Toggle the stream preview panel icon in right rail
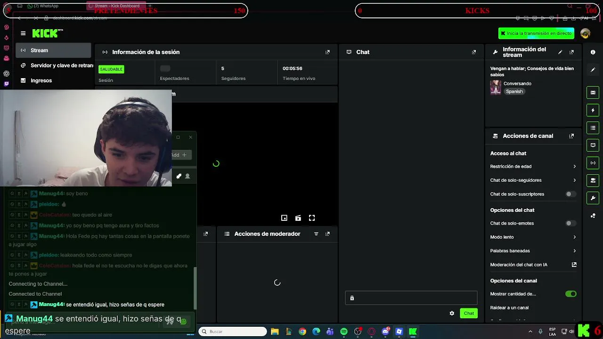The image size is (603, 339). point(593,93)
